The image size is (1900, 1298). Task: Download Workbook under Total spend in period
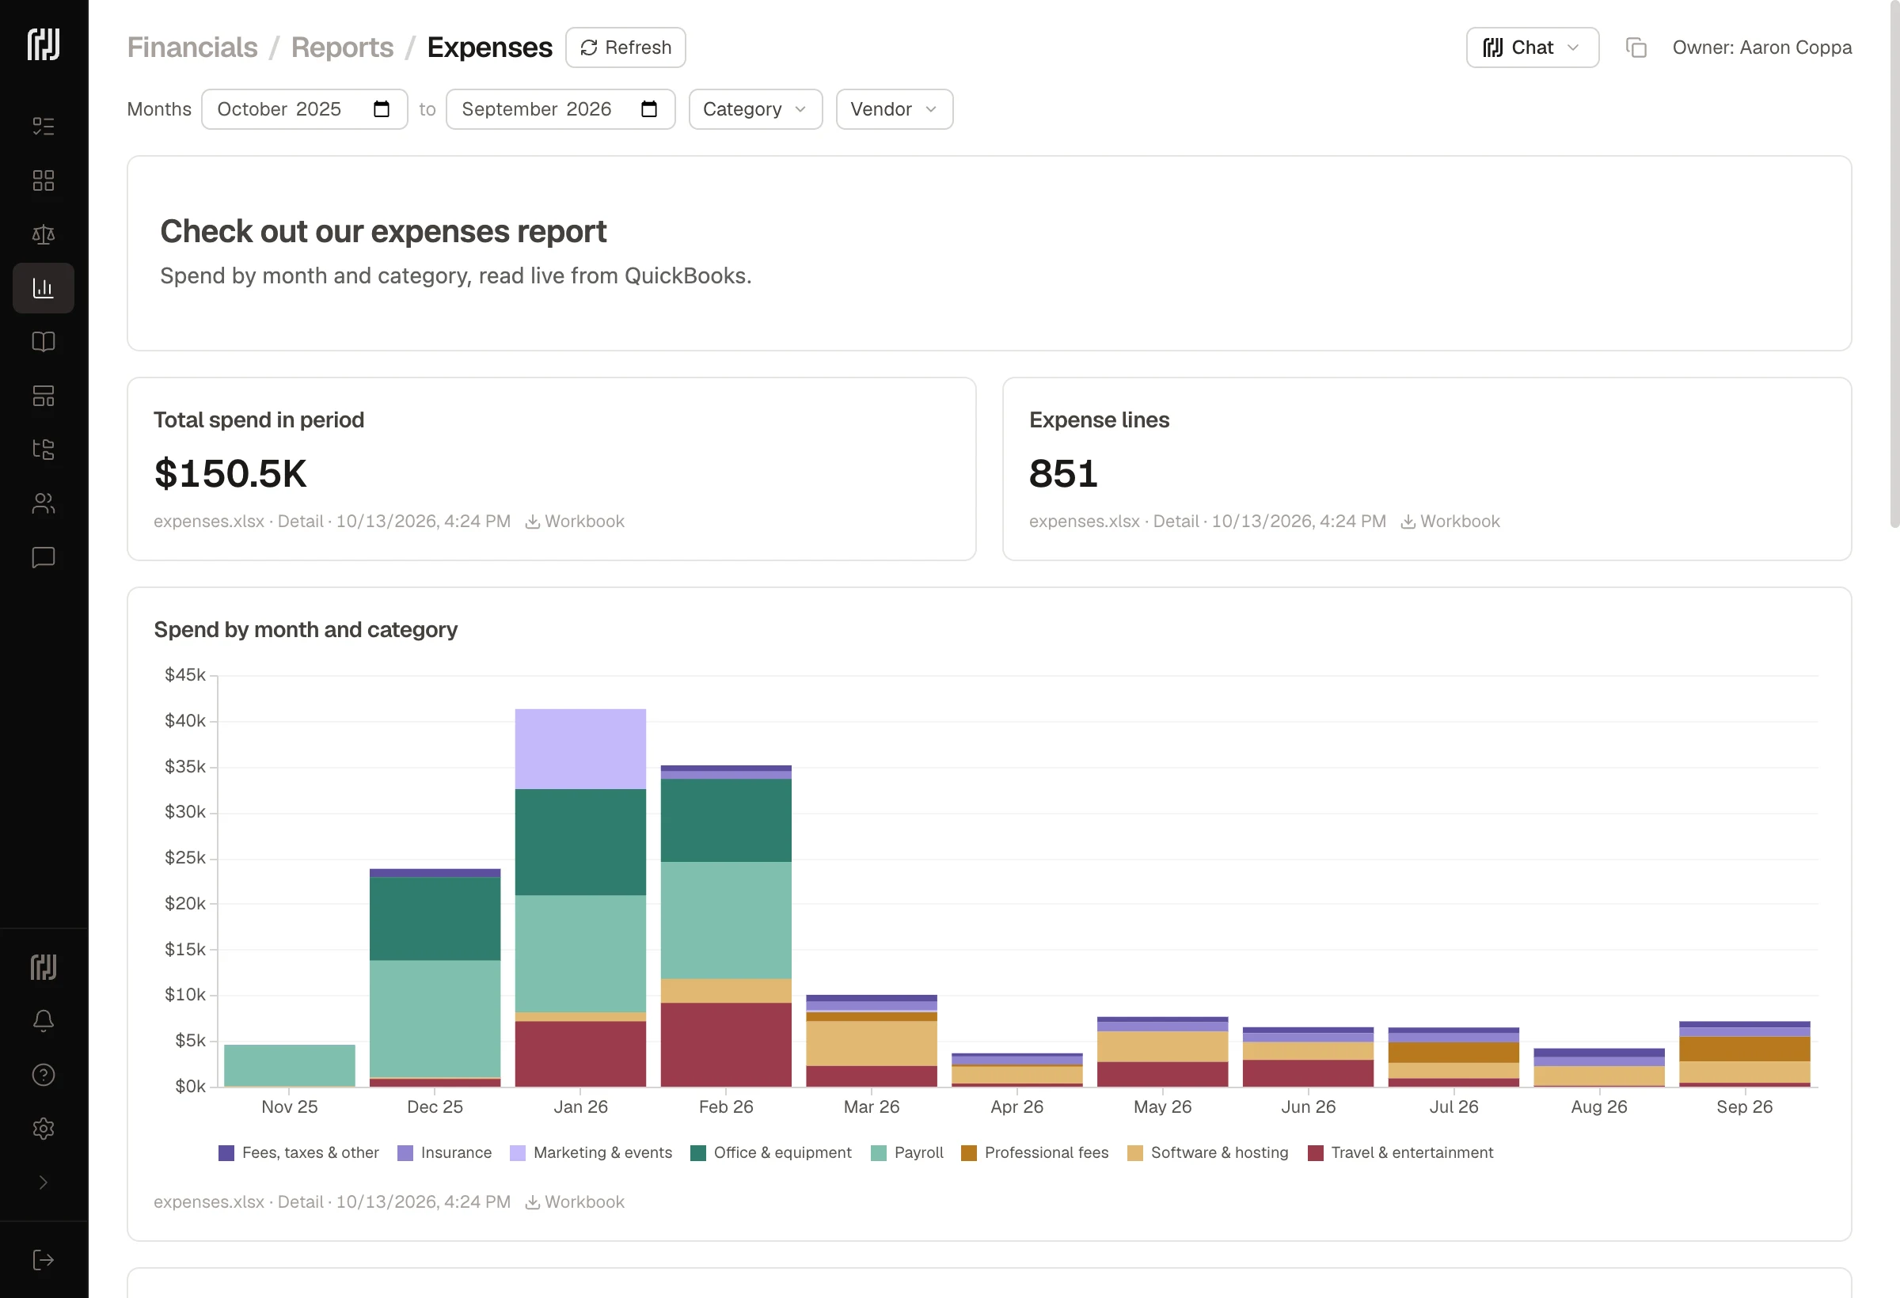[x=575, y=522]
